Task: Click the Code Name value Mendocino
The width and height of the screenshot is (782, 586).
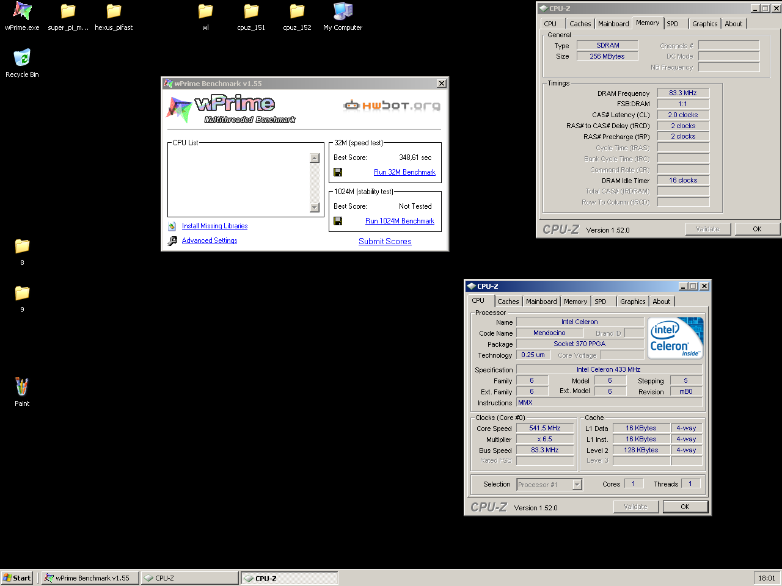Action: [549, 333]
